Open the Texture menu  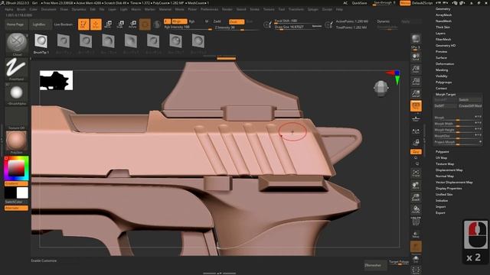point(269,9)
